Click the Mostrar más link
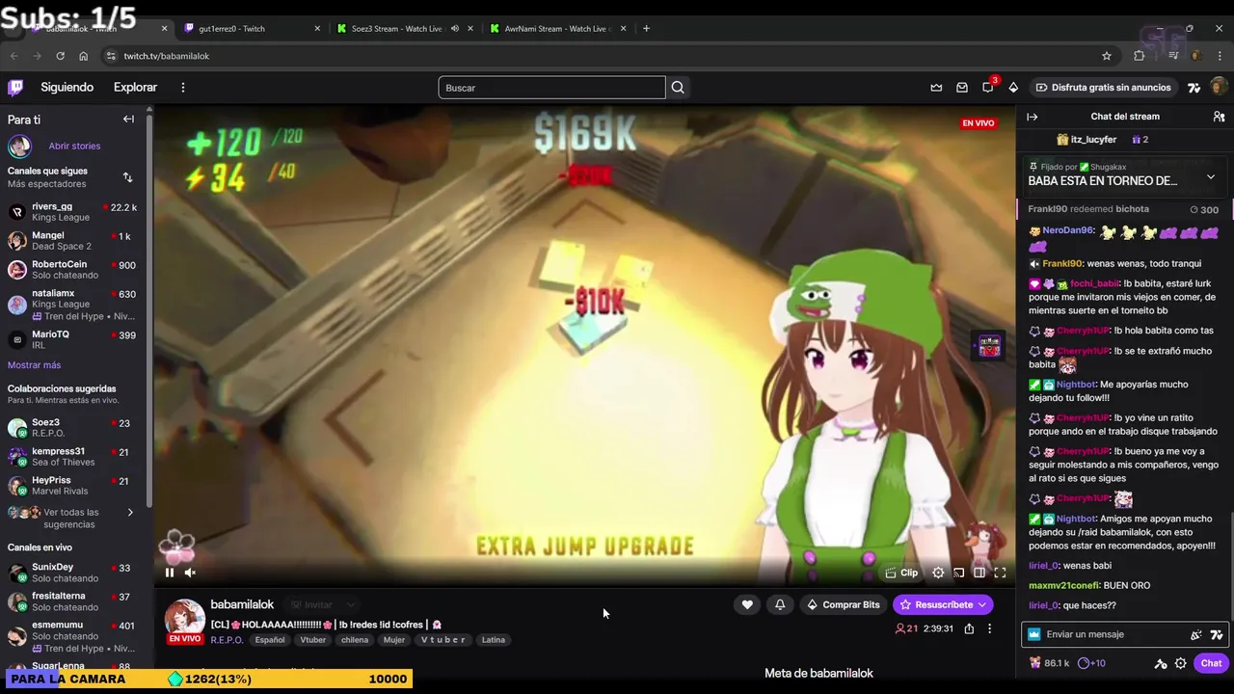The width and height of the screenshot is (1234, 694). coord(34,365)
